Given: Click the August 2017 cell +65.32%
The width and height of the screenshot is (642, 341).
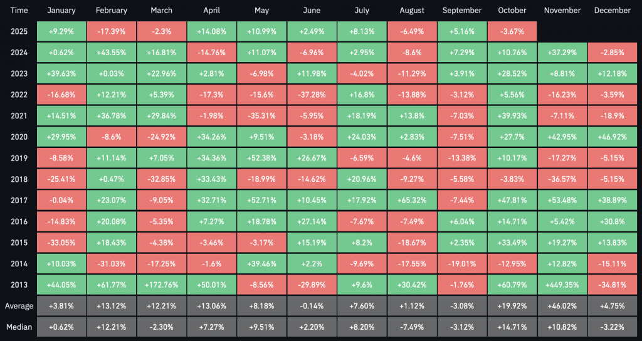Looking at the screenshot, I should pos(412,201).
